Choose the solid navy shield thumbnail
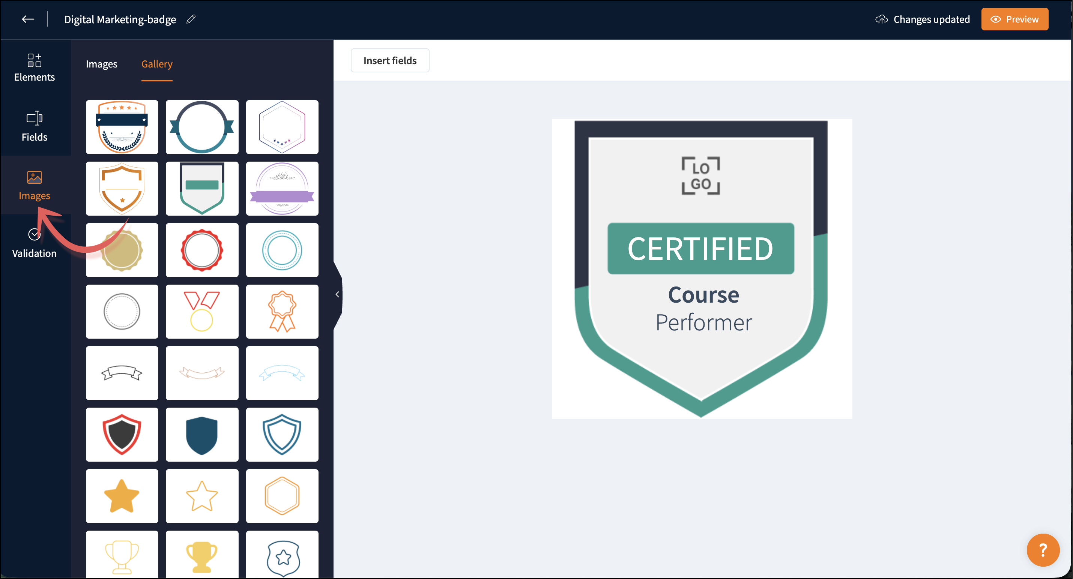Image resolution: width=1073 pixels, height=579 pixels. 202,434
